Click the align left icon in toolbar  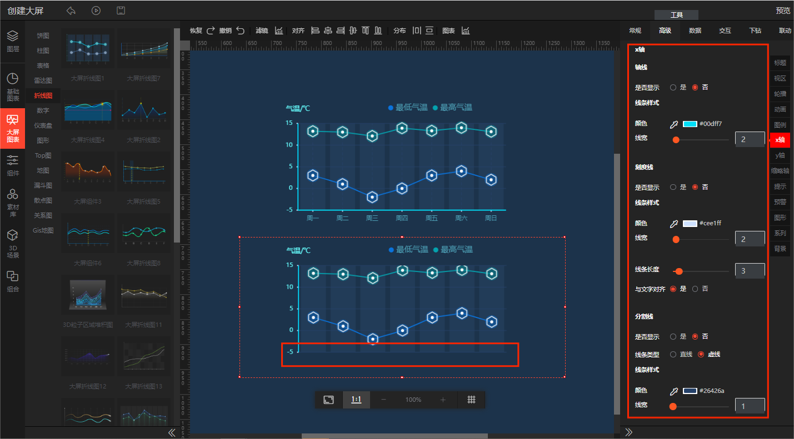(315, 31)
